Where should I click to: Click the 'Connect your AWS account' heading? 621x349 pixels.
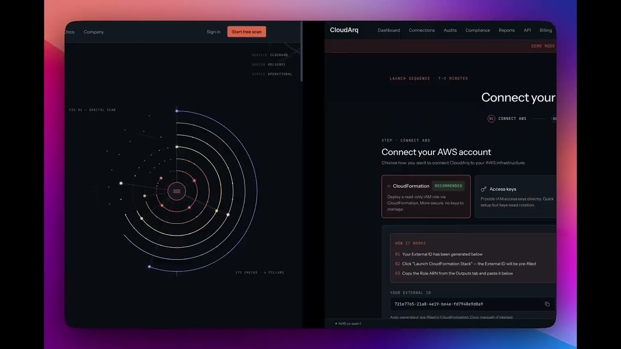point(436,152)
